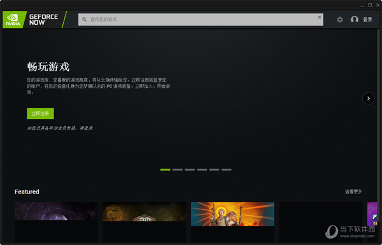The image size is (382, 245).
Task: Focus the game search input field
Action: 201,20
